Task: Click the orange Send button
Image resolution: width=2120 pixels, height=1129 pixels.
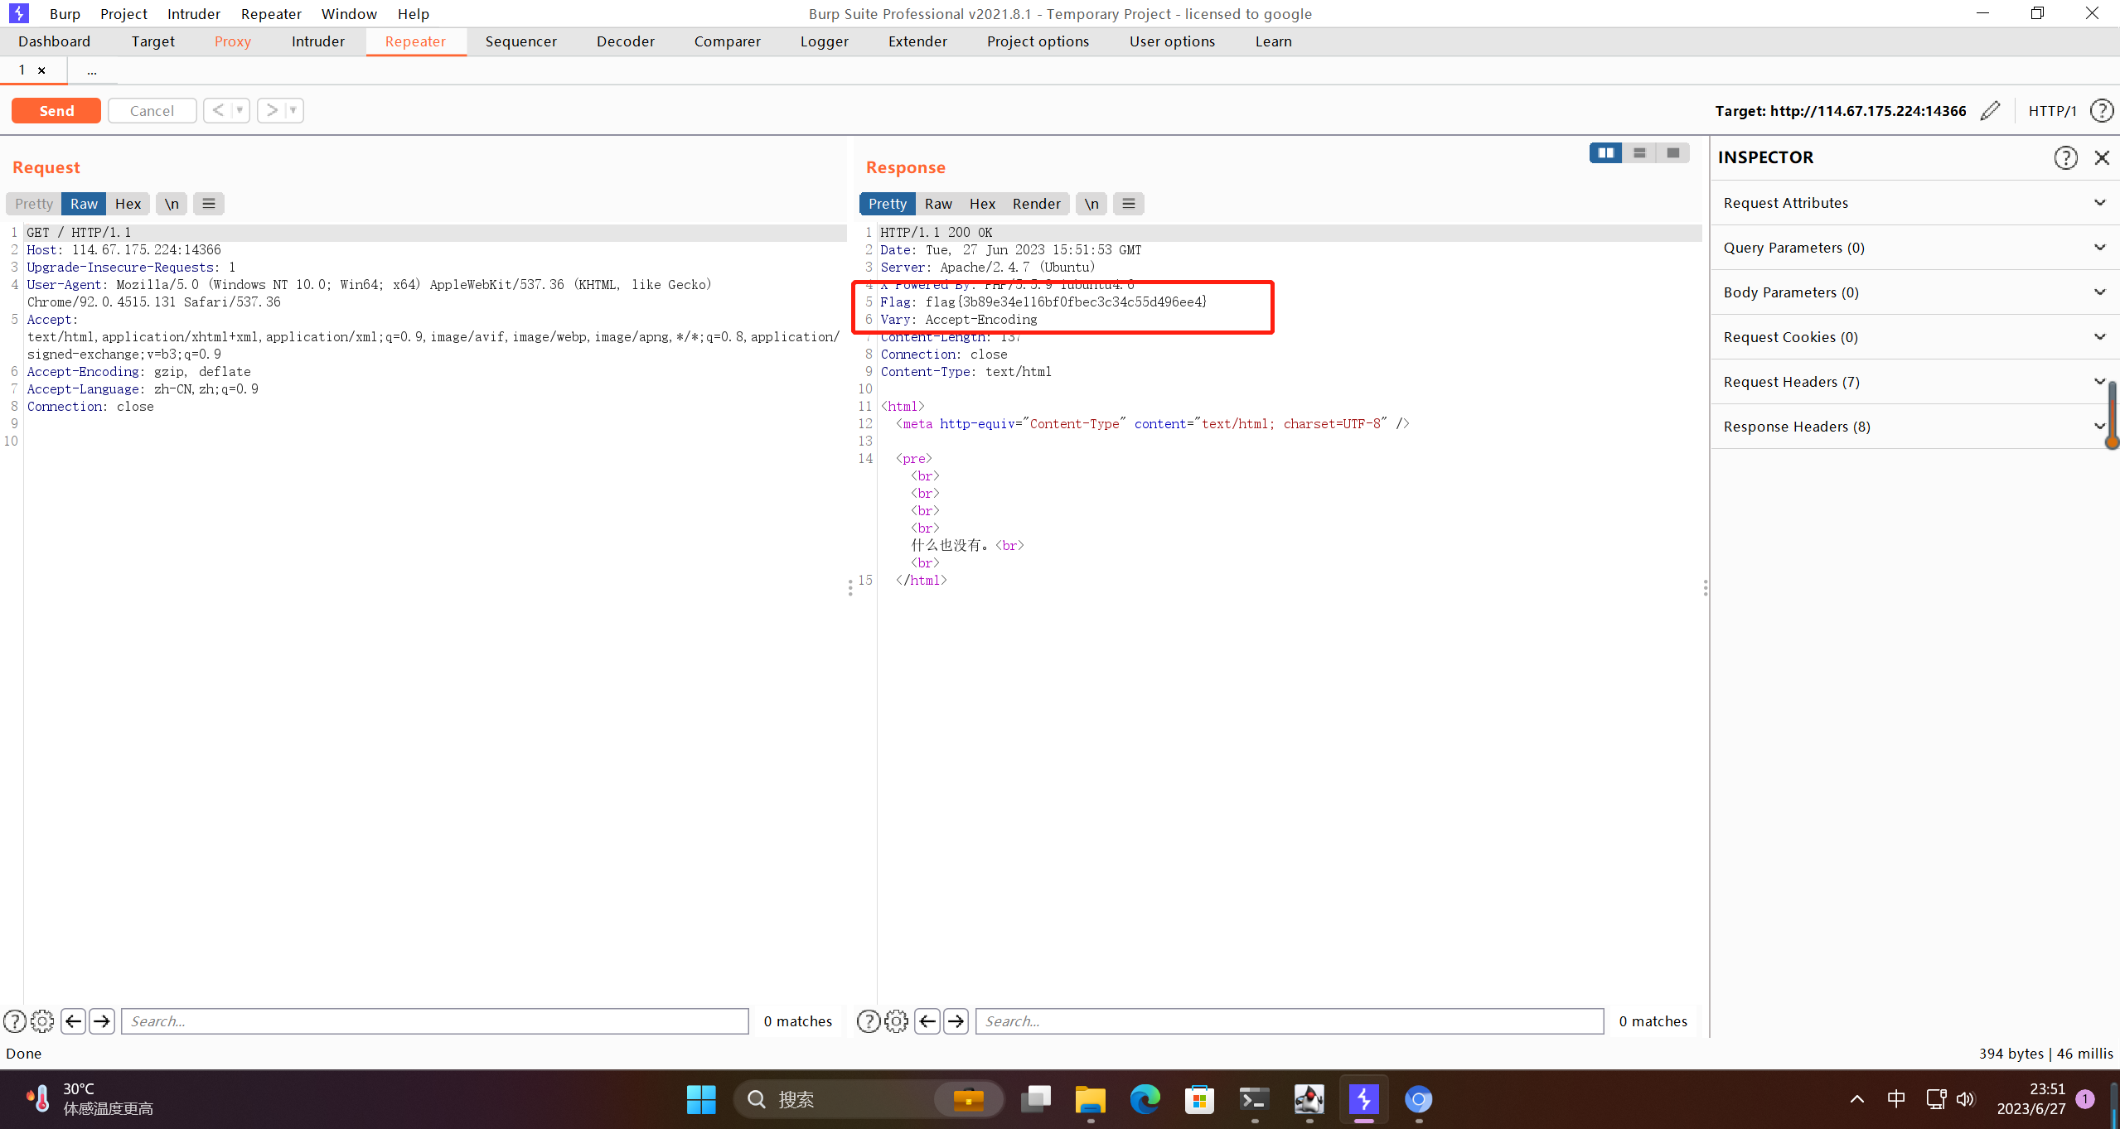Action: point(56,111)
